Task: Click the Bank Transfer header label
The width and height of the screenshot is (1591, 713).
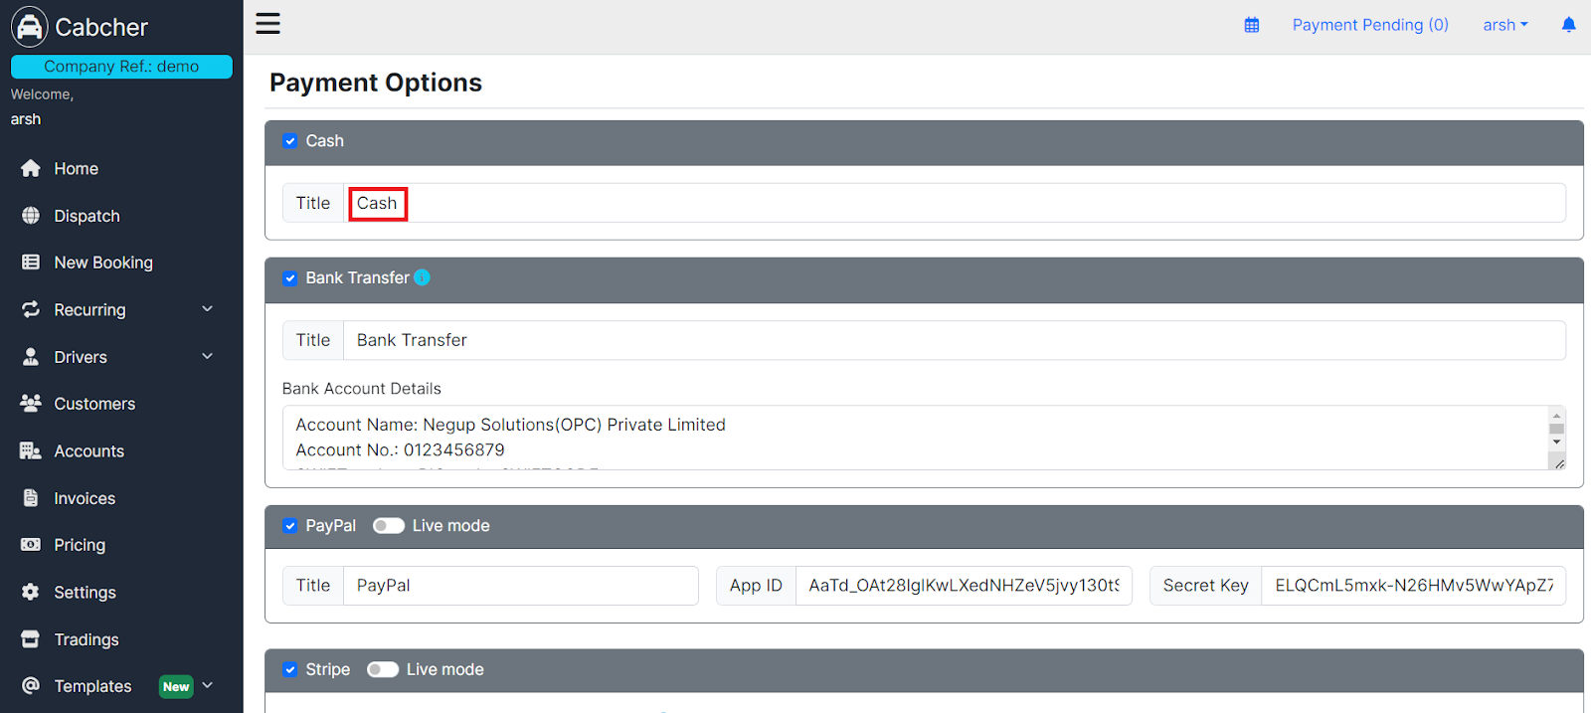Action: coord(358,278)
